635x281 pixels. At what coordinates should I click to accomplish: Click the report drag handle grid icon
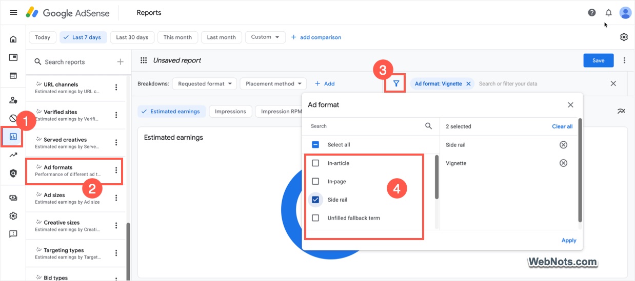point(144,60)
